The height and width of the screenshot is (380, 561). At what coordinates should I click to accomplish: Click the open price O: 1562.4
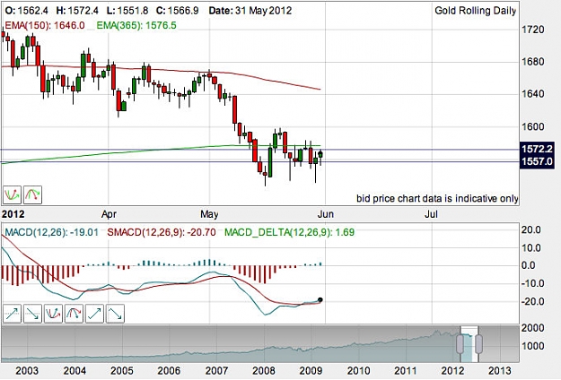tap(26, 11)
